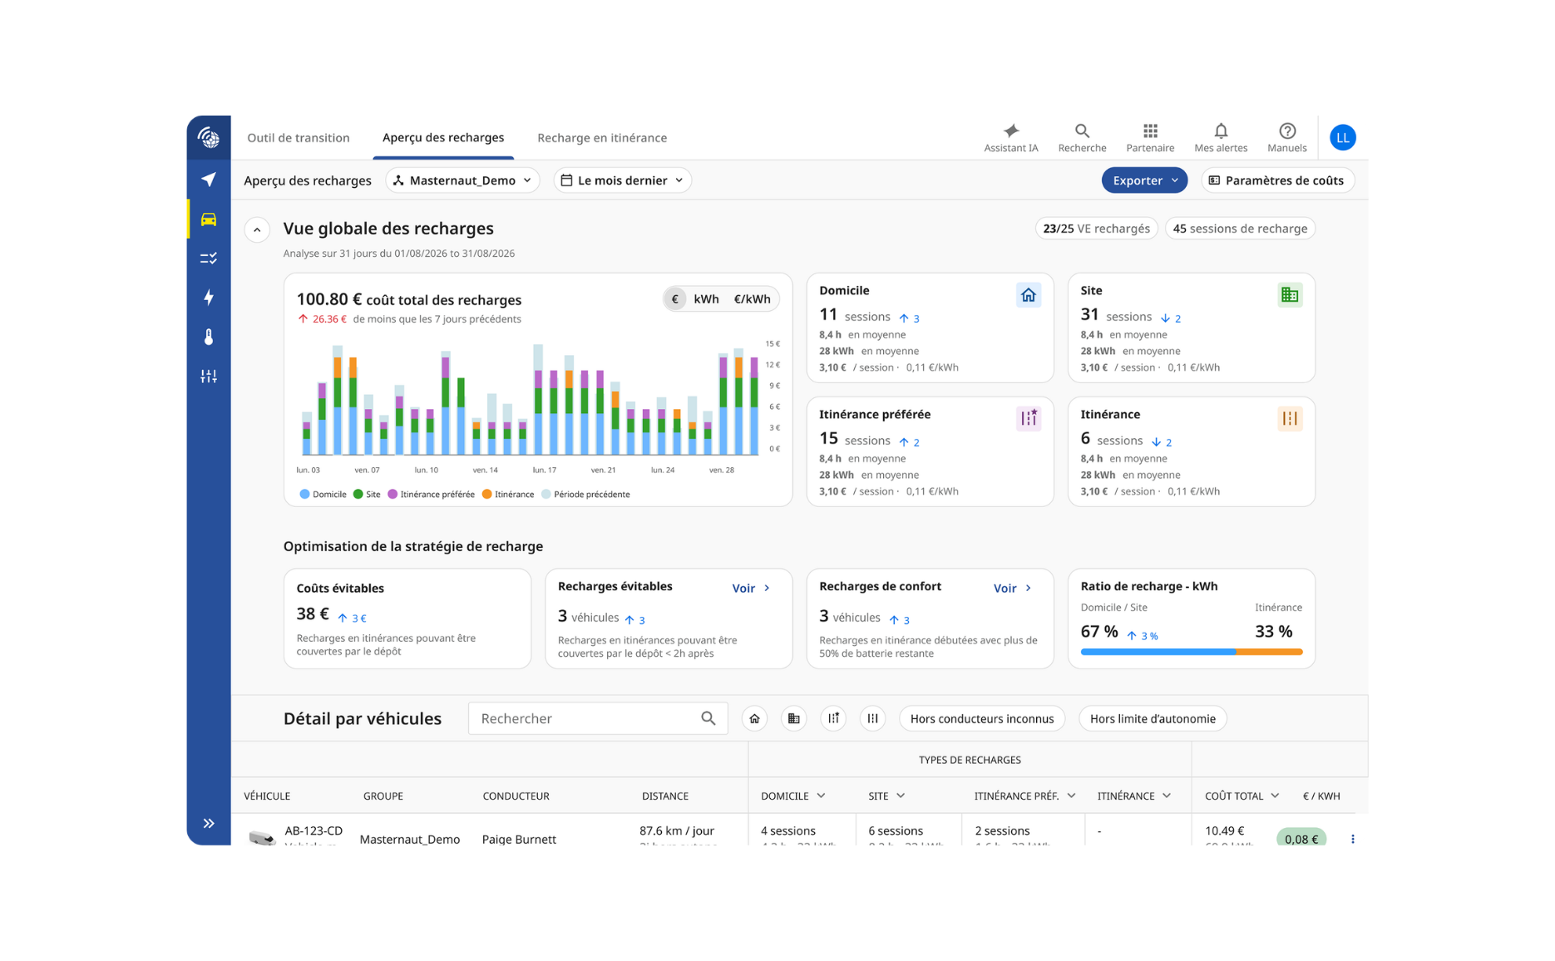Open Mes alertes bell
Screen dimensions: 1555x961
(x=1221, y=138)
